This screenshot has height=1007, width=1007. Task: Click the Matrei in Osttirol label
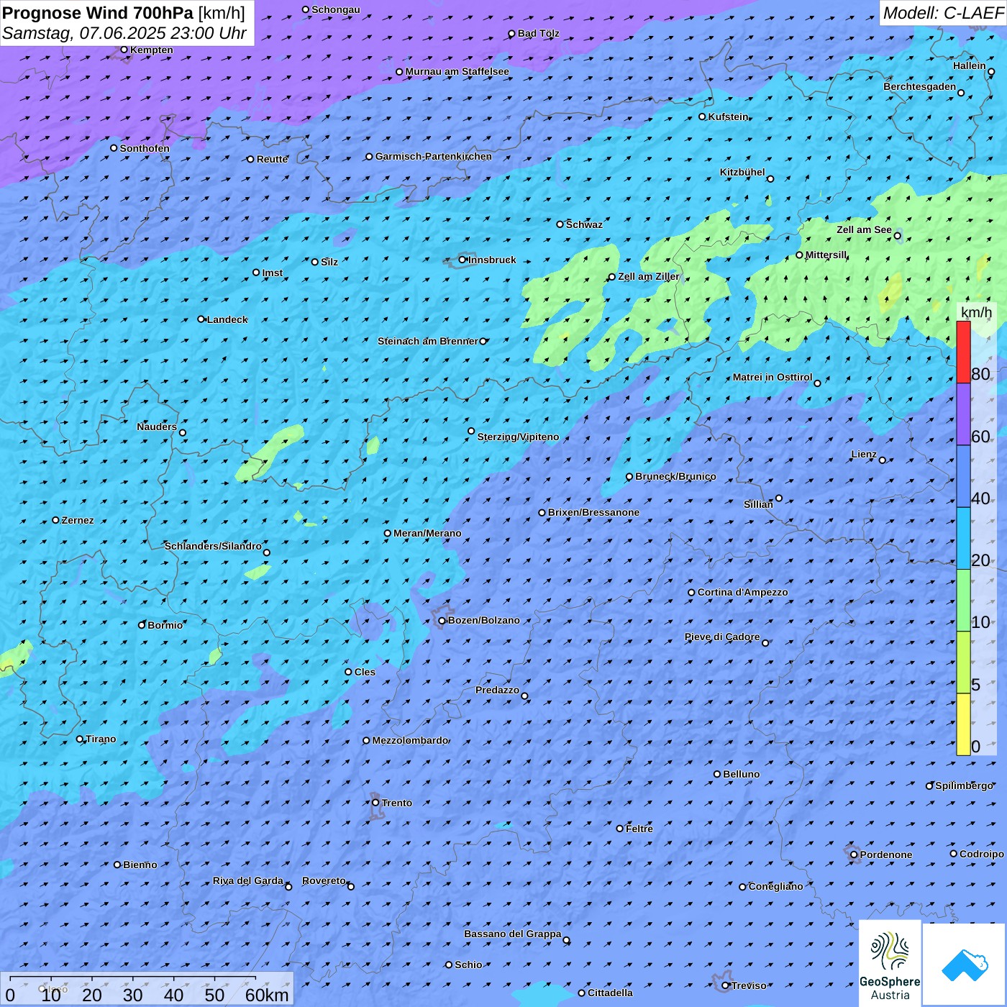tap(773, 377)
